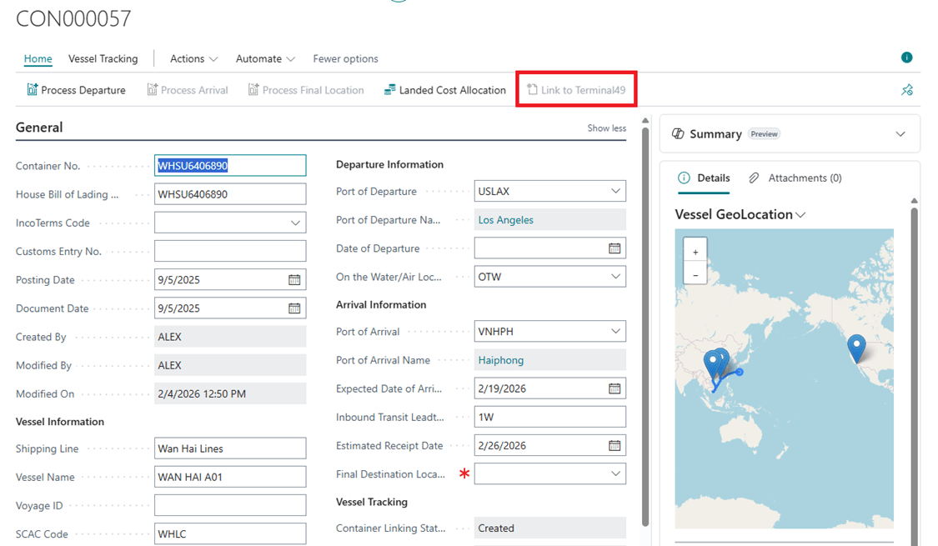The height and width of the screenshot is (546, 938).
Task: Open Landed Cost Allocation
Action: pos(444,90)
